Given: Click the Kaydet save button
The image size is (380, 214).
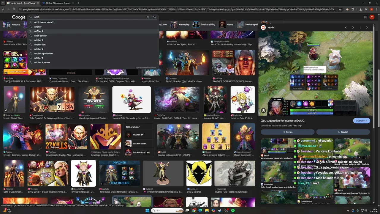Looking at the screenshot, I should click(x=343, y=132).
